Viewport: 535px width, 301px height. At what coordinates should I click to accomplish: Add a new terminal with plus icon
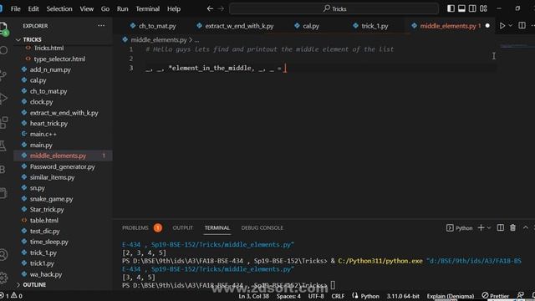pos(481,227)
